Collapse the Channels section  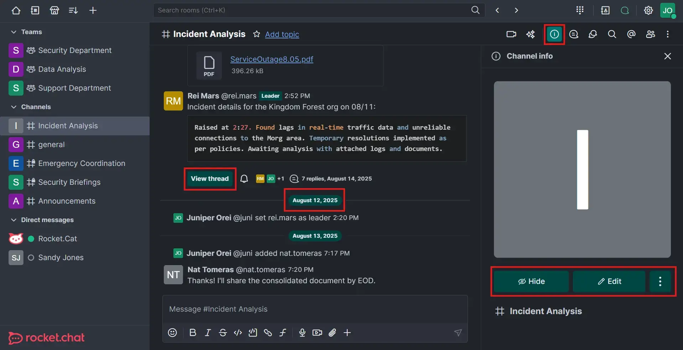coord(14,107)
